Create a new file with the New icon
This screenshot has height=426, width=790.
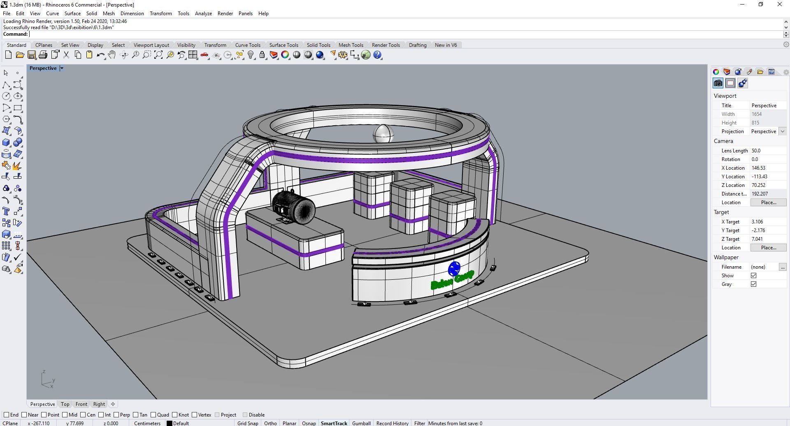coord(8,55)
